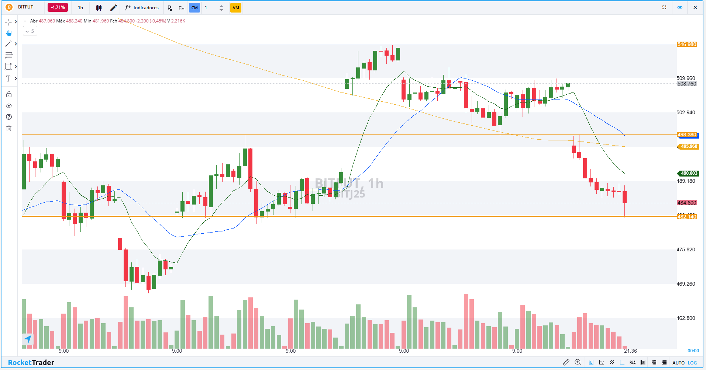Screen dimensions: 706x370
Task: Click the ruler measure tool
Action: click(566, 363)
